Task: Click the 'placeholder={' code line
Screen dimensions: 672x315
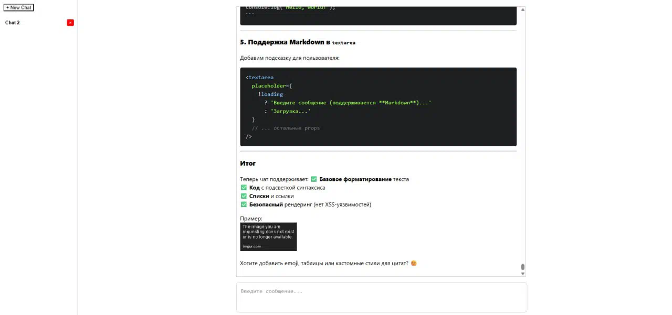Action: 271,86
